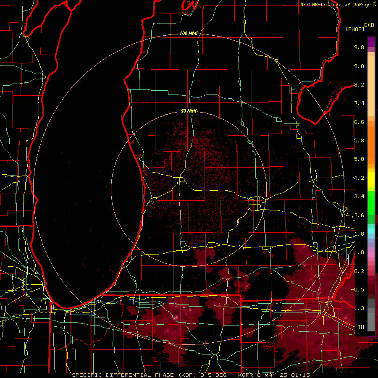Click the 6.6 value on the color scale

[x=359, y=122]
